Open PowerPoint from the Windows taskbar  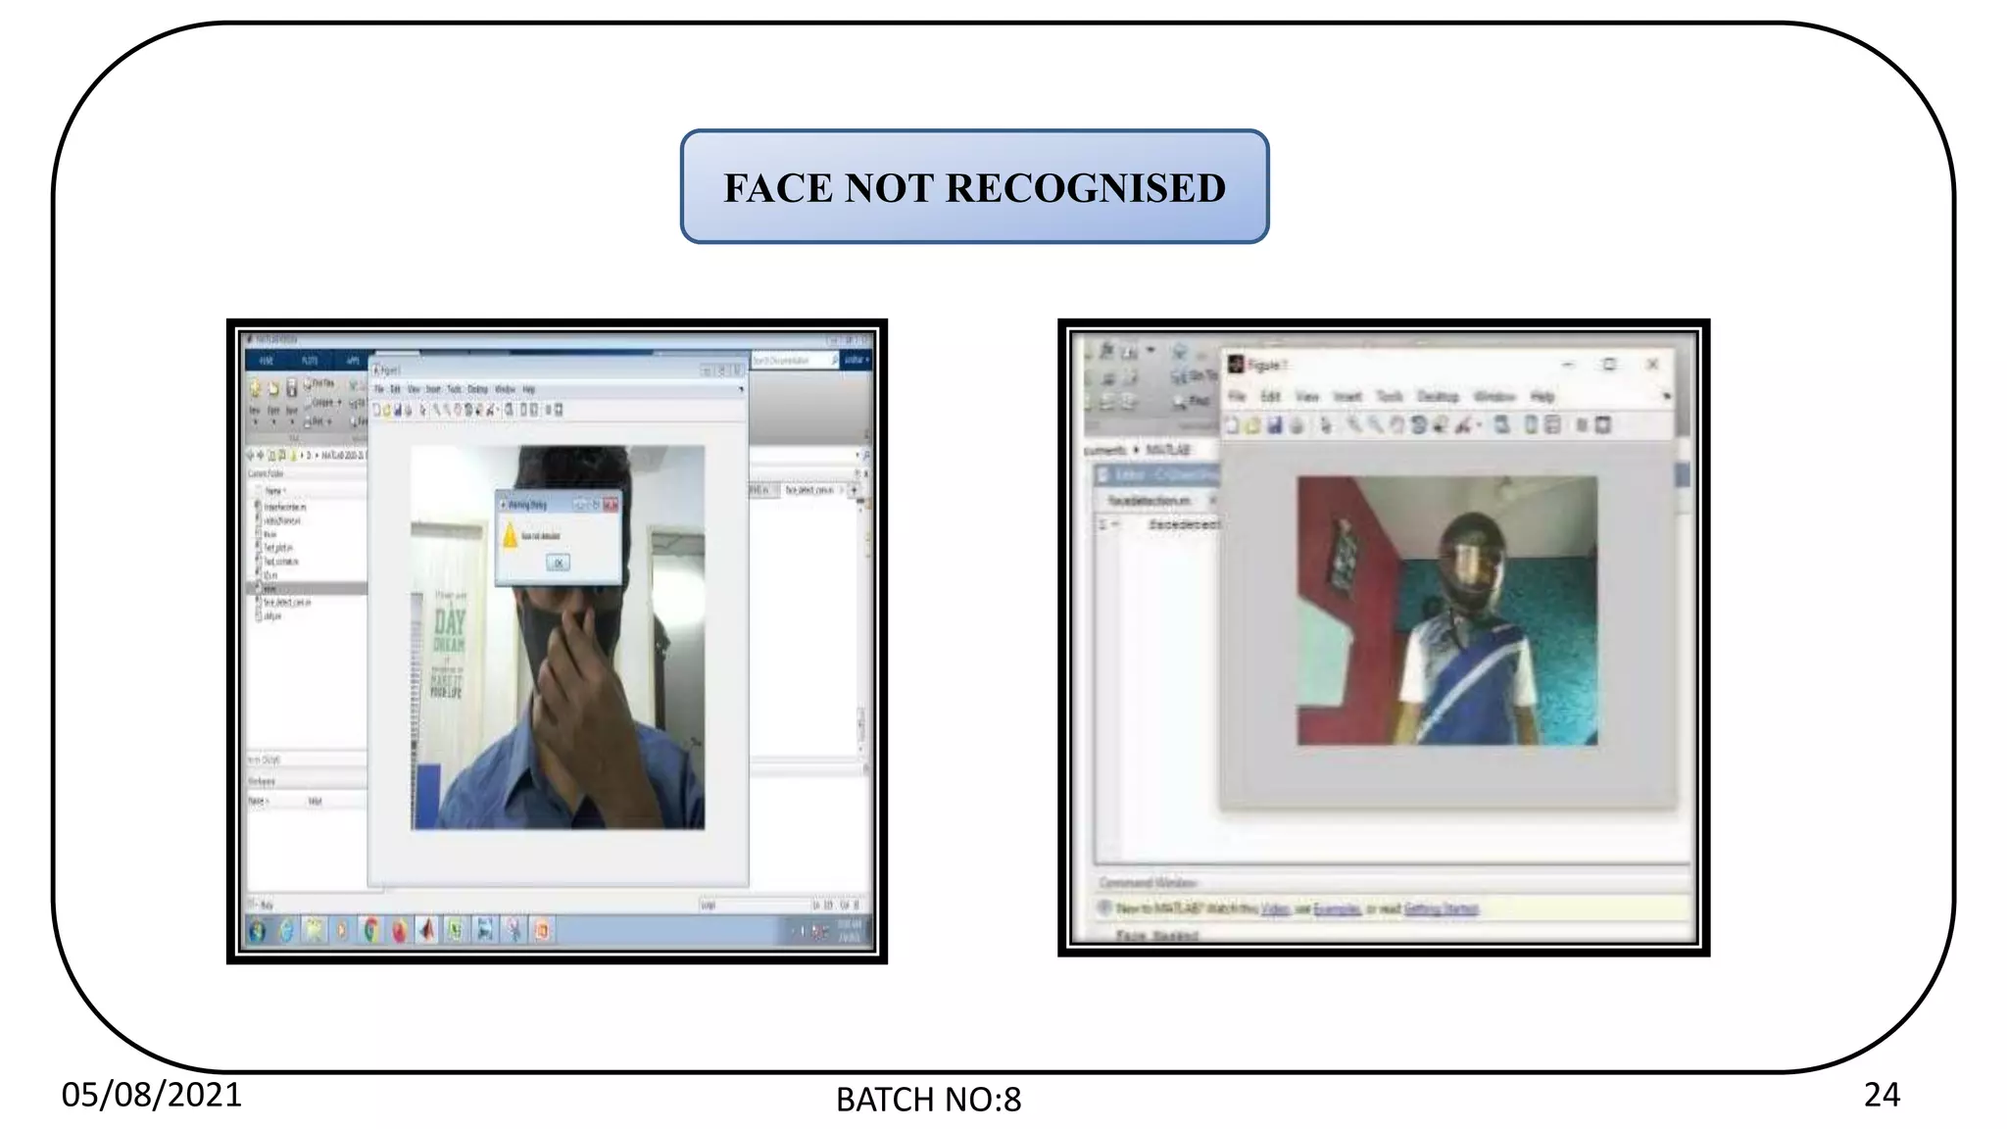click(541, 930)
